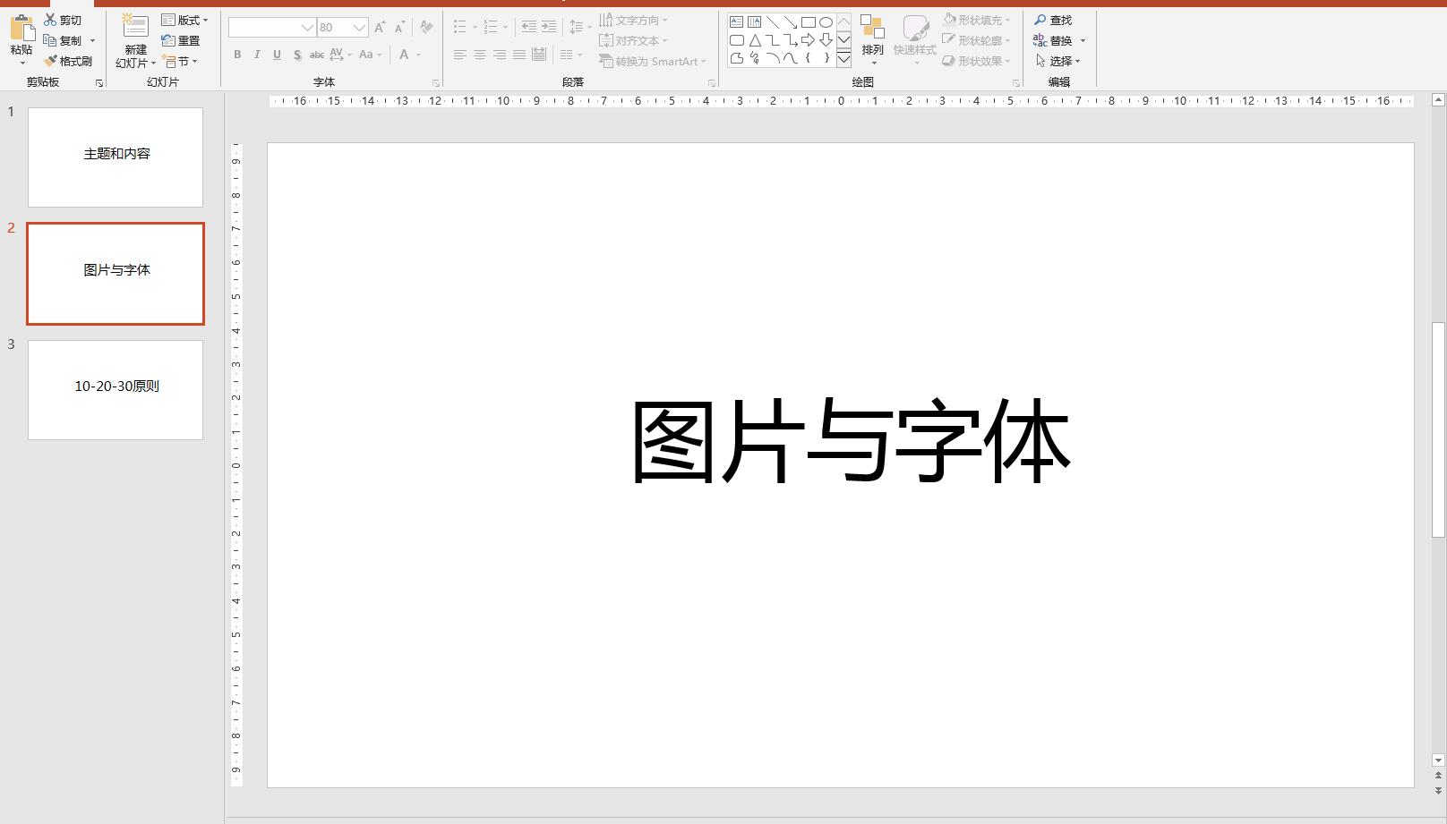The width and height of the screenshot is (1447, 824).
Task: Apply Quick Styles from the drawing group
Action: [915, 39]
